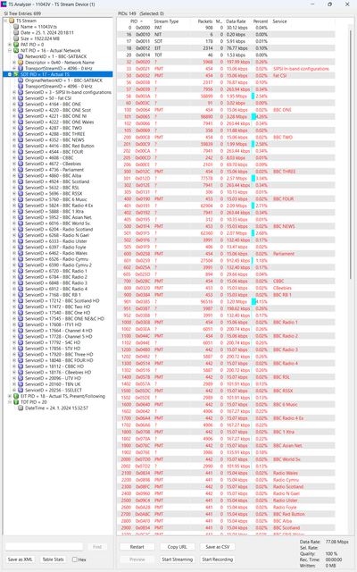Select the PAT PID = 0 table icon
Image resolution: width=357 pixels, height=572 pixels.
16,45
